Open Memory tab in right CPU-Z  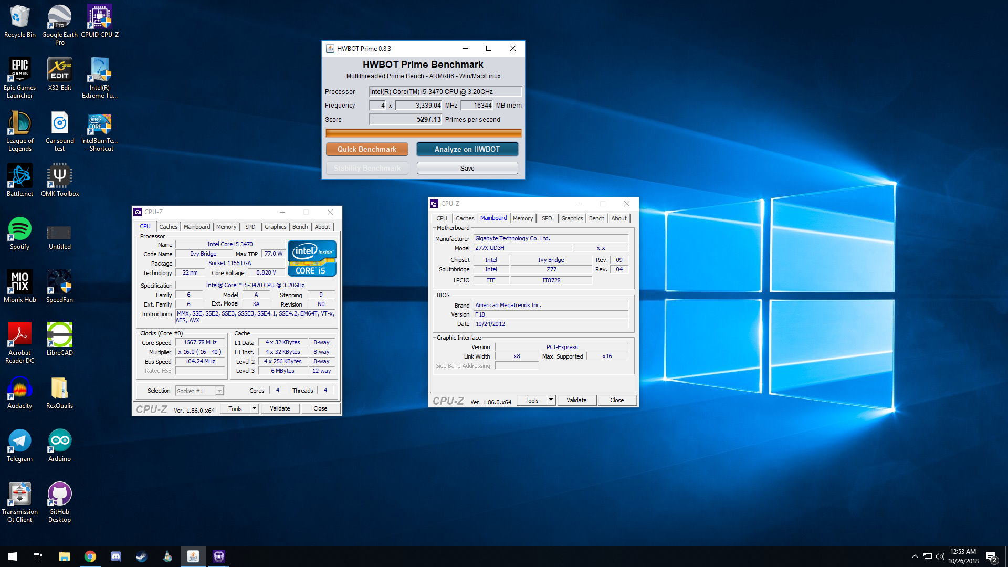coord(523,218)
